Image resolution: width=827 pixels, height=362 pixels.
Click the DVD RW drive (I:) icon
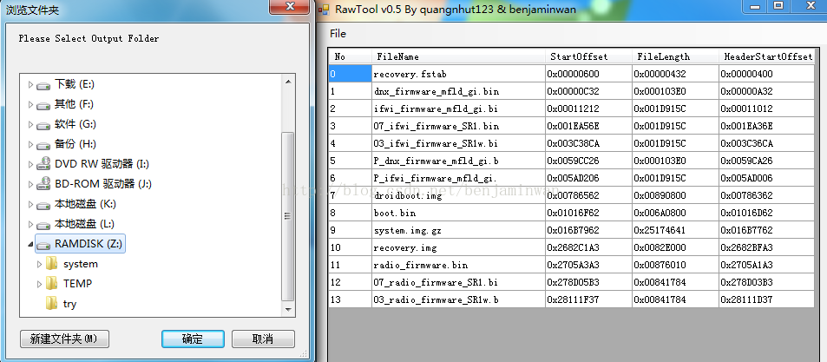(43, 164)
